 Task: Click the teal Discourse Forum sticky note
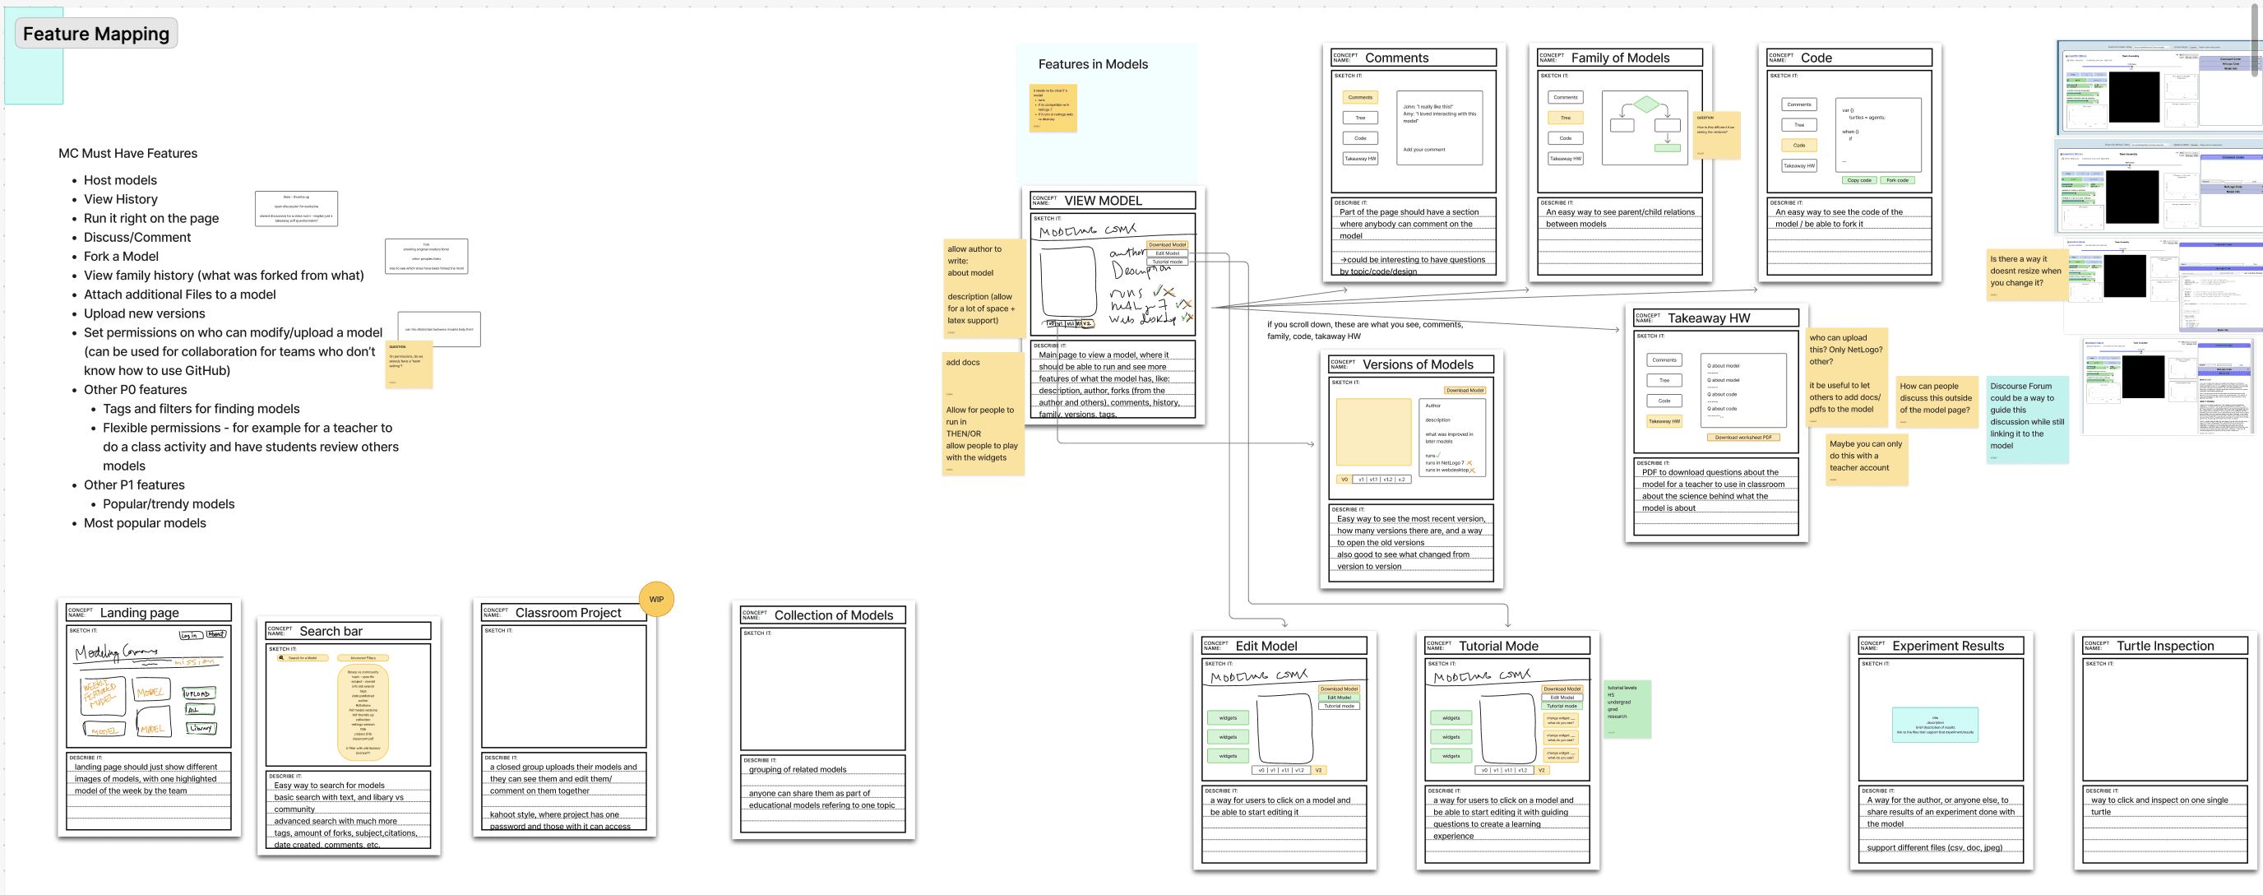(x=2027, y=420)
